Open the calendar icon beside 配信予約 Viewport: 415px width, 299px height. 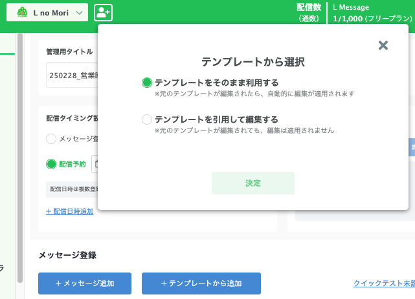(95, 164)
